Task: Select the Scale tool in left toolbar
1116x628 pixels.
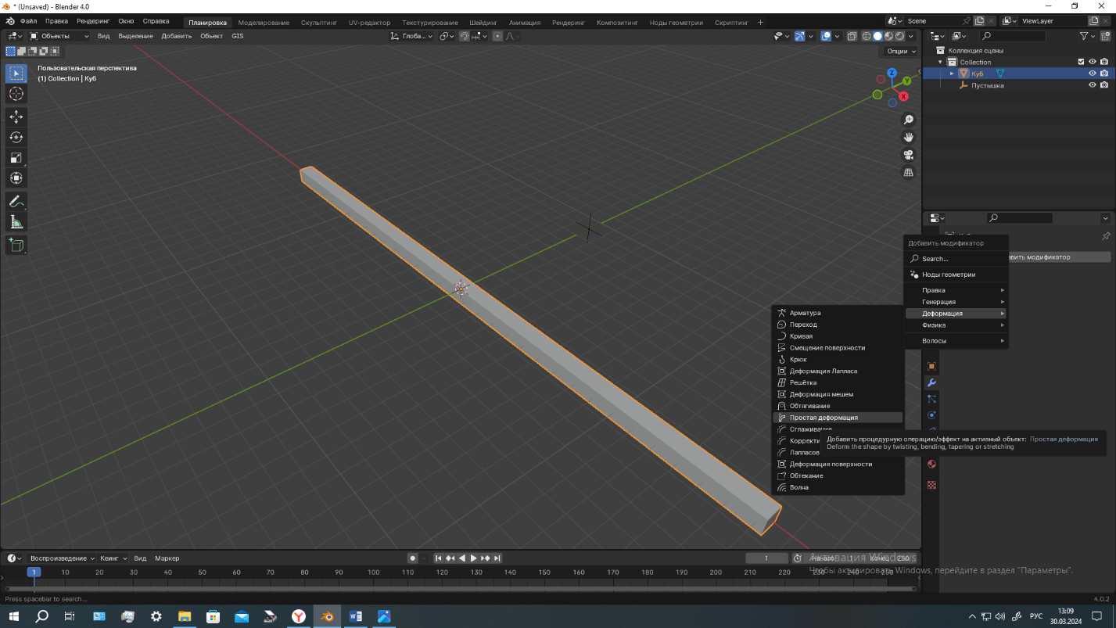Action: (16, 158)
